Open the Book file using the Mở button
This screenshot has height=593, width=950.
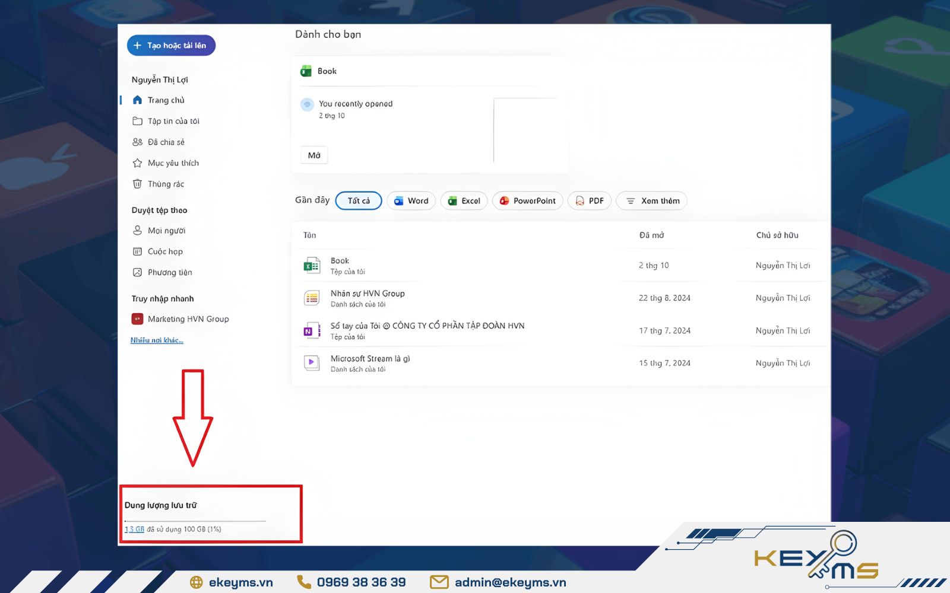(313, 155)
